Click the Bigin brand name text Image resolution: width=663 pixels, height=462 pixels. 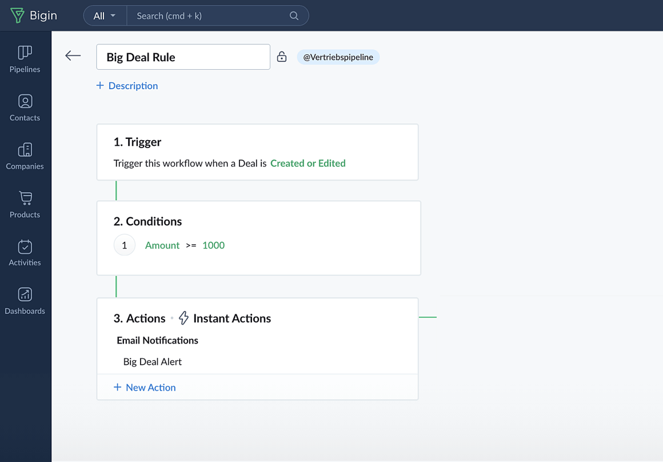[x=43, y=15]
